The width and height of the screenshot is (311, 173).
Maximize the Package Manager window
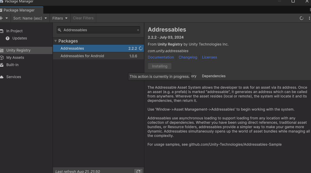(293, 1)
